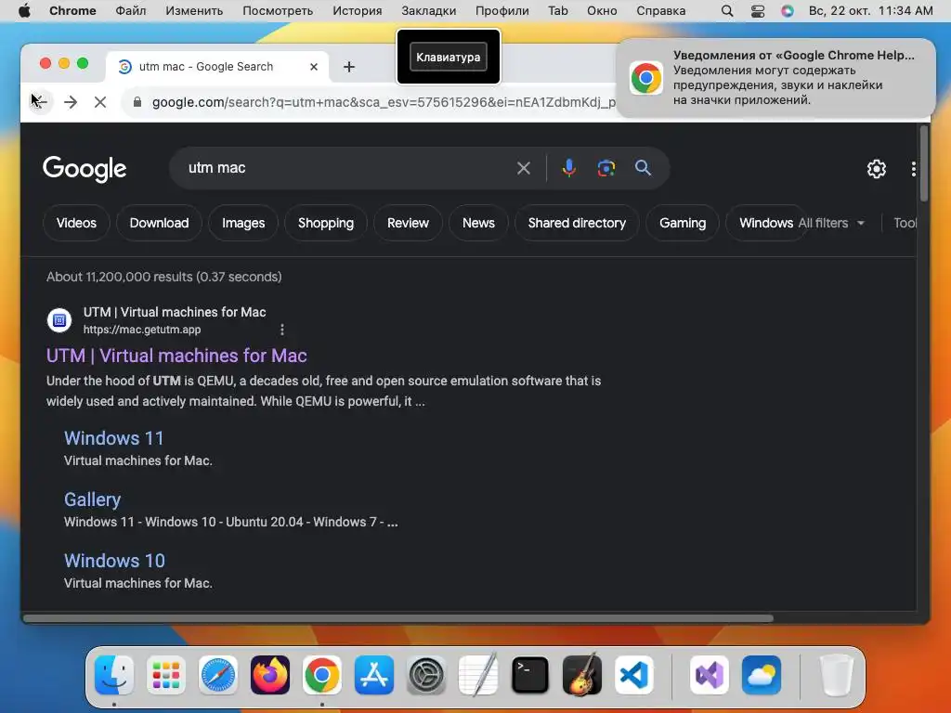Click the page horizontal scrollbar
The height and width of the screenshot is (713, 951).
click(x=398, y=618)
